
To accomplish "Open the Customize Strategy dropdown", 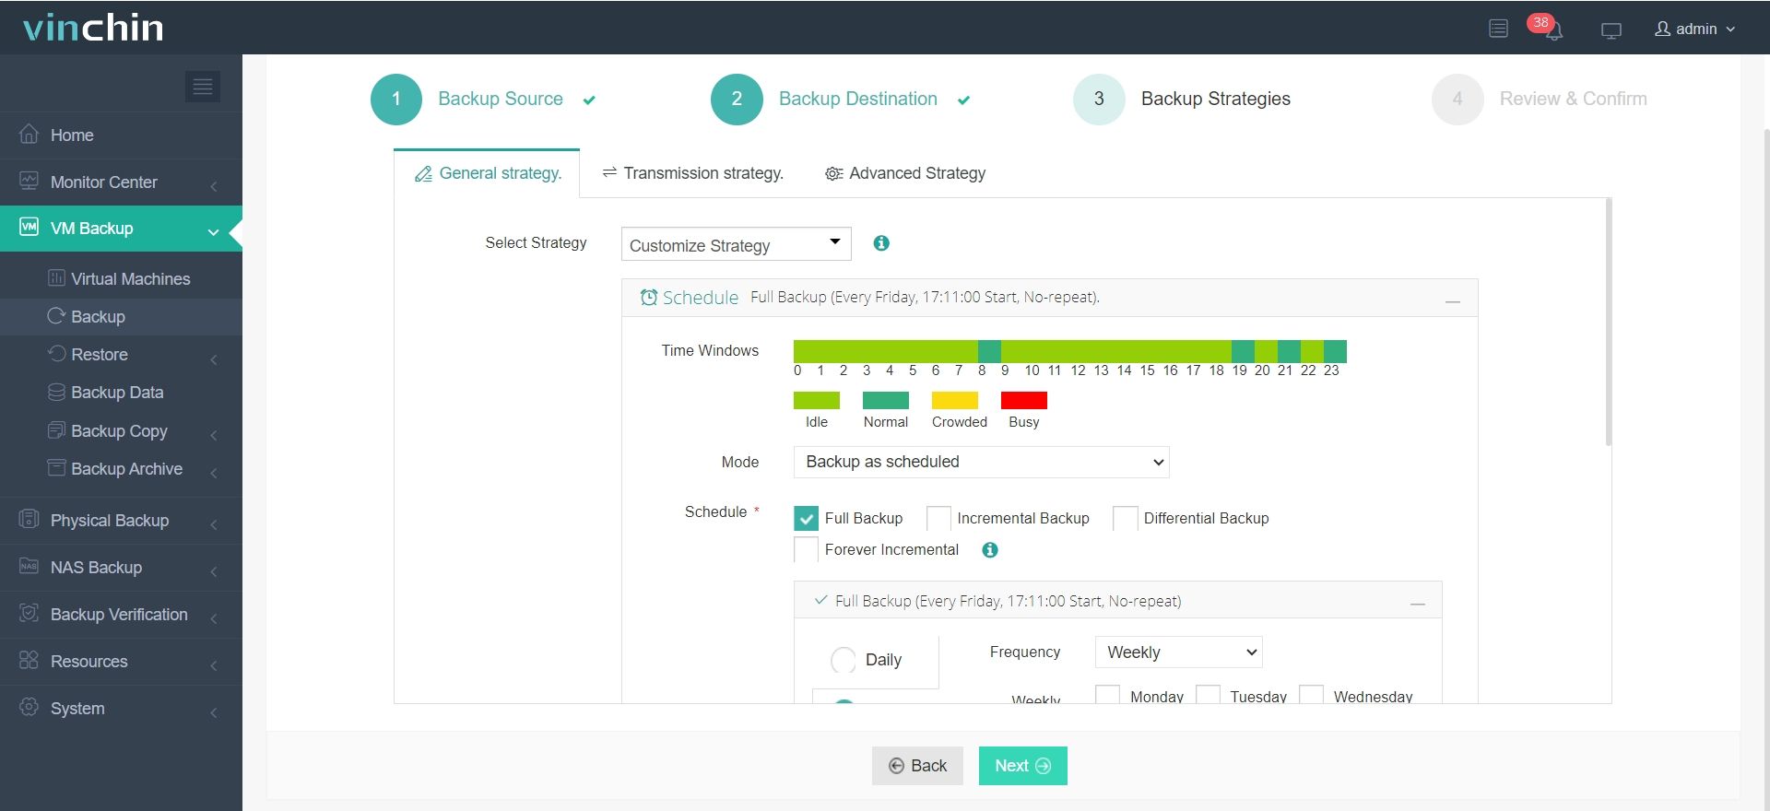I will click(x=736, y=244).
